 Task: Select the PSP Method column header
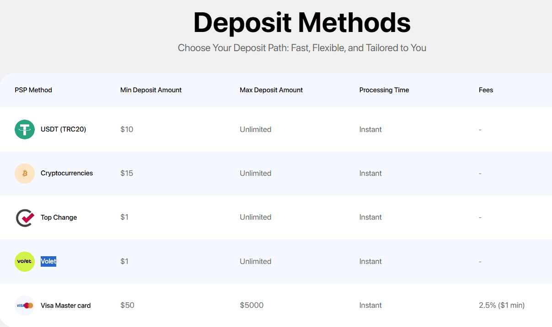point(33,90)
